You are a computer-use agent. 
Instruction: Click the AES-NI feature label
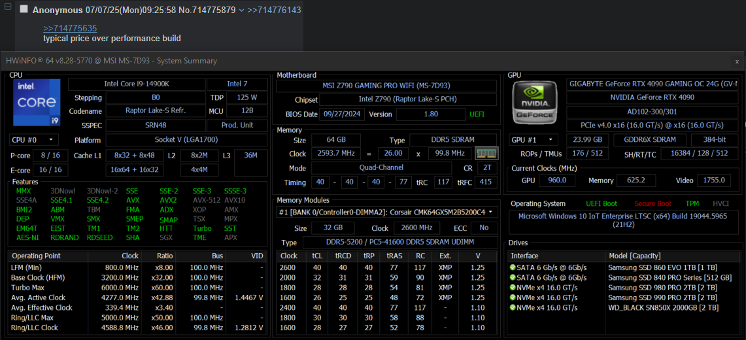26,237
